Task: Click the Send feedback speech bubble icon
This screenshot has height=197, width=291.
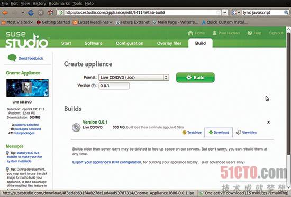Action: (x=12, y=58)
